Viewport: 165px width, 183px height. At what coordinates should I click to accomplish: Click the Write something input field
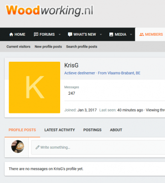(98, 147)
